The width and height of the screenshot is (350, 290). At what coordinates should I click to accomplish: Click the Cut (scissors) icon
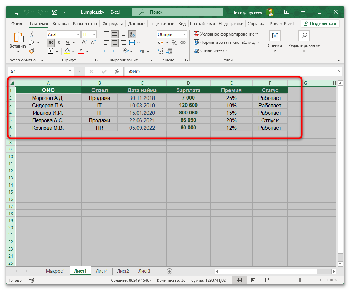tap(32, 34)
